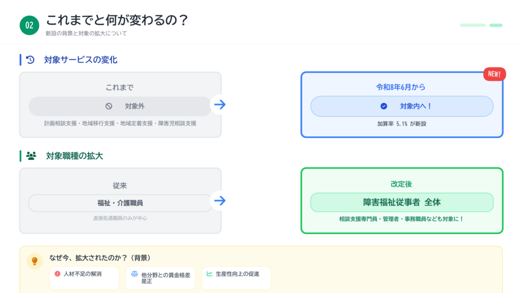522x293 pixels.
Task: Click the これまでと何が変わるの？ title
Action: click(x=117, y=20)
